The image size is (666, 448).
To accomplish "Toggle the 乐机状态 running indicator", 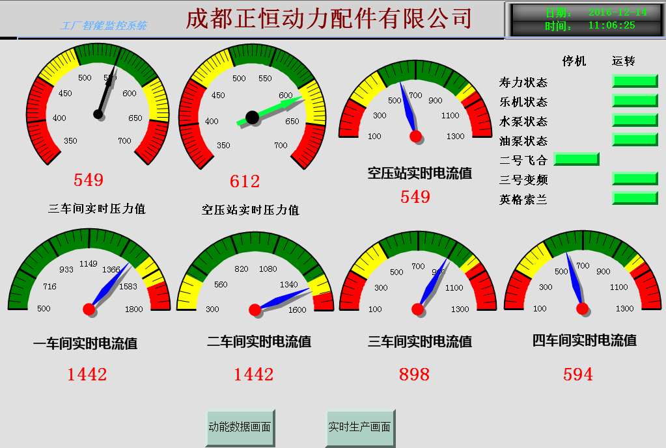I will click(635, 101).
